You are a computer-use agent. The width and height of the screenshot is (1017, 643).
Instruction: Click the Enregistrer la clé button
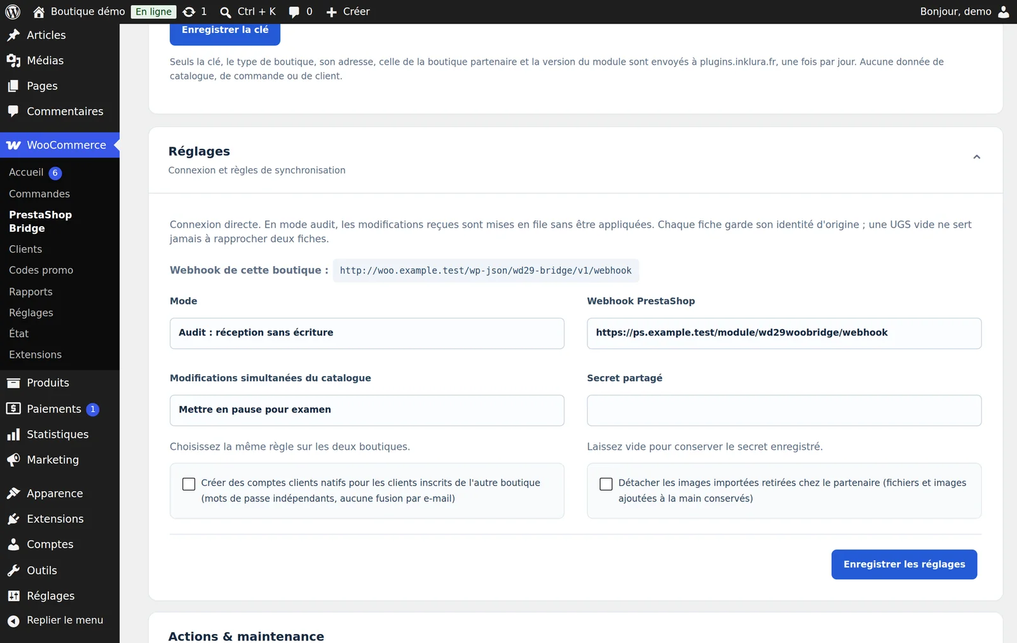(x=225, y=32)
